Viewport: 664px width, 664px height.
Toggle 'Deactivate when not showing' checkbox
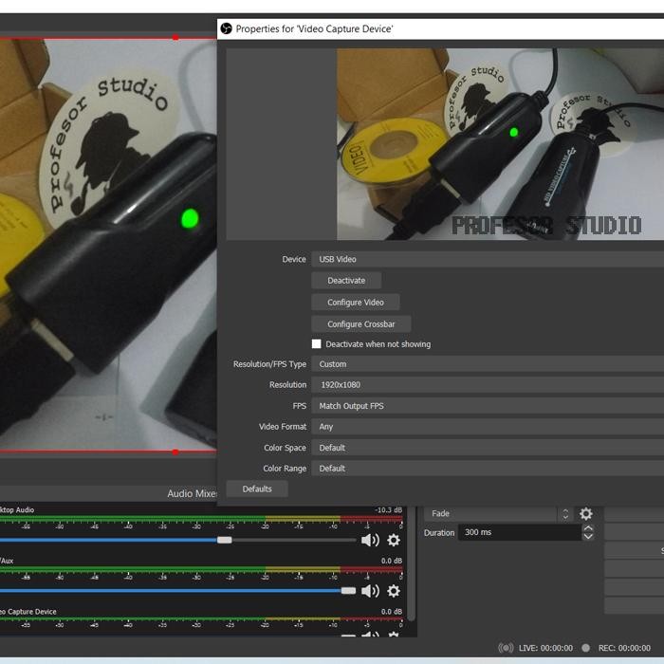317,344
